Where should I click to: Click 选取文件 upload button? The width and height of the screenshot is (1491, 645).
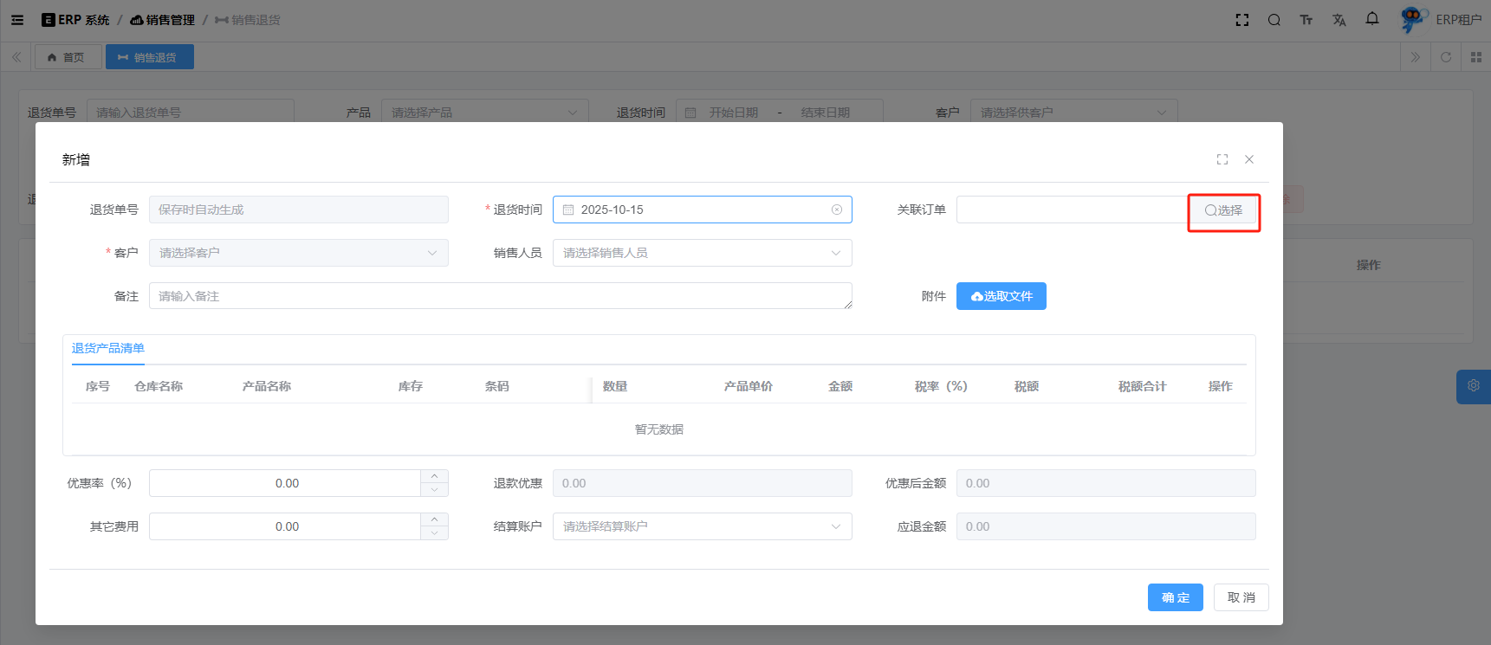(x=1001, y=296)
